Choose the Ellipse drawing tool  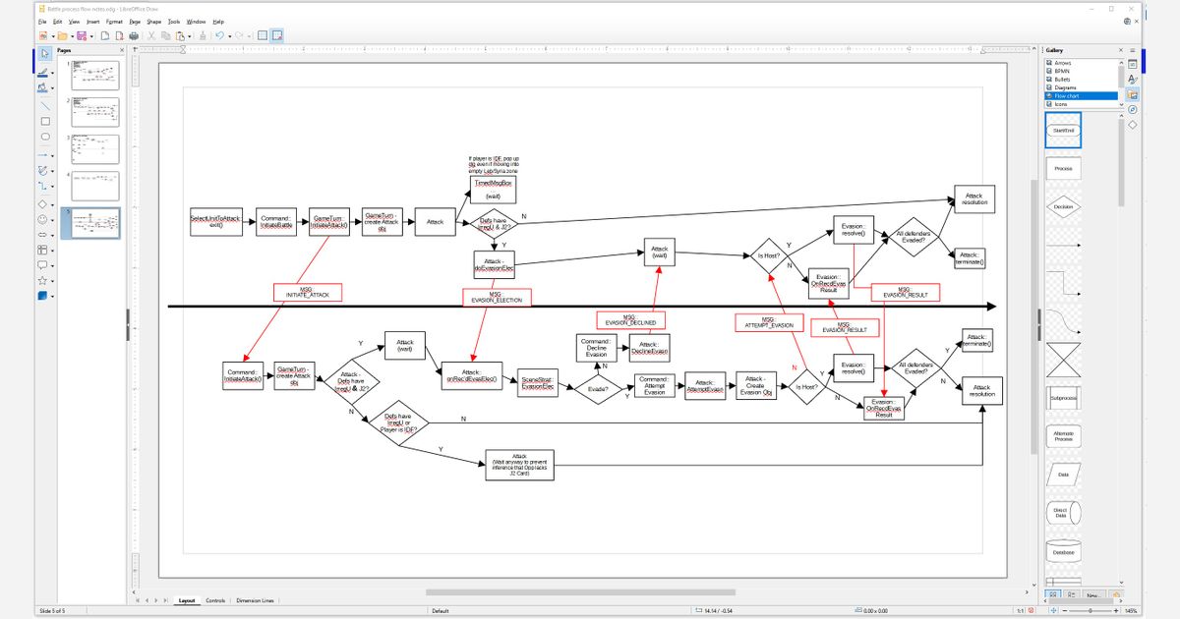[x=44, y=138]
